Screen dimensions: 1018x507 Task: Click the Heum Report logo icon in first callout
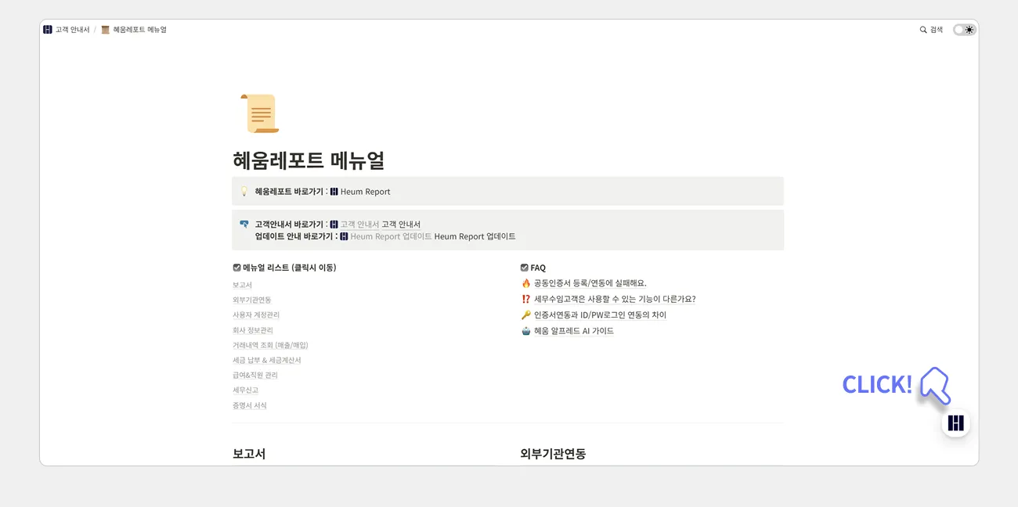coord(334,192)
